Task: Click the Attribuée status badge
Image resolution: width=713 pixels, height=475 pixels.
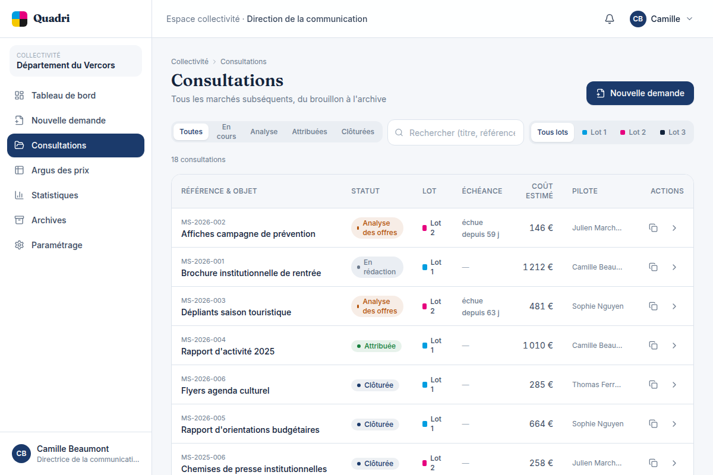Action: click(376, 346)
